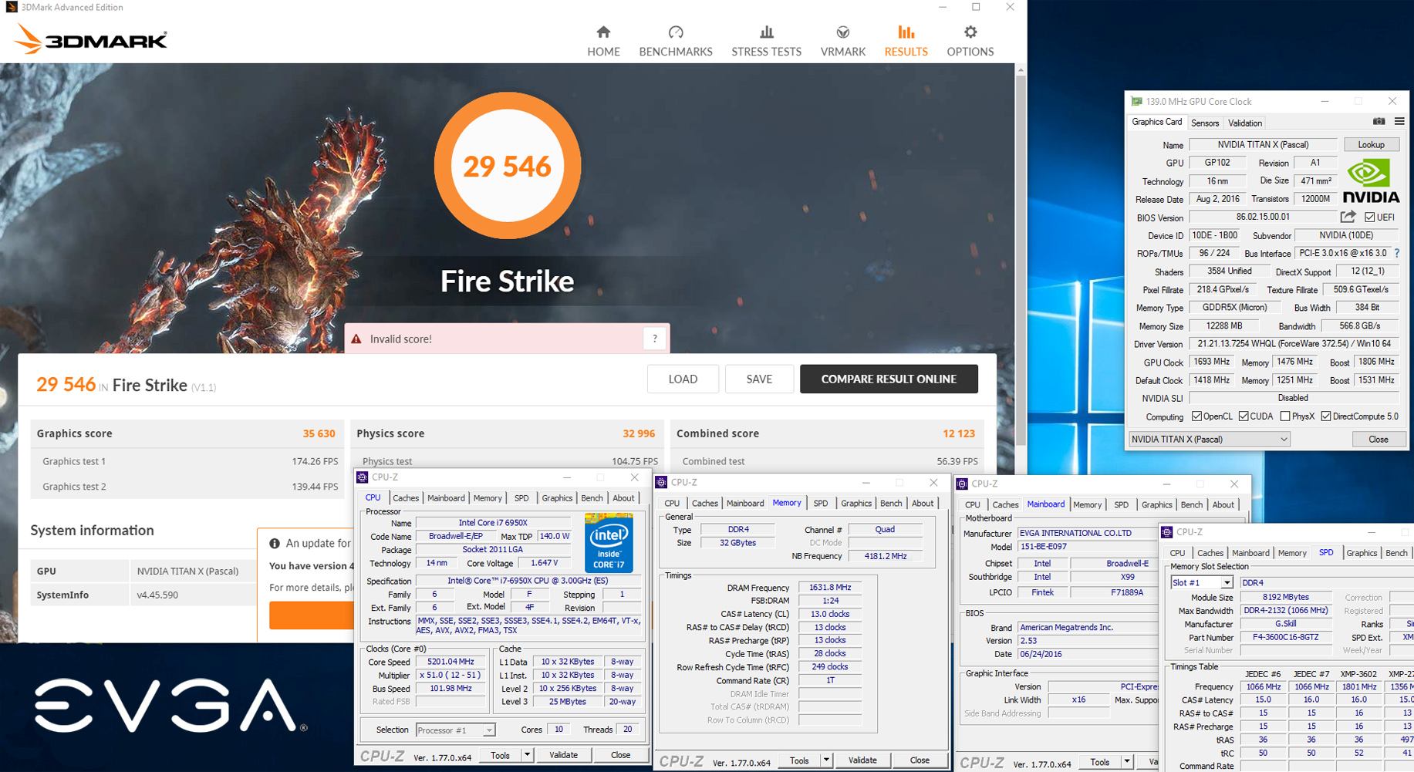Image resolution: width=1414 pixels, height=772 pixels.
Task: Click Tools button in CPU-Z CPU window
Action: (500, 755)
